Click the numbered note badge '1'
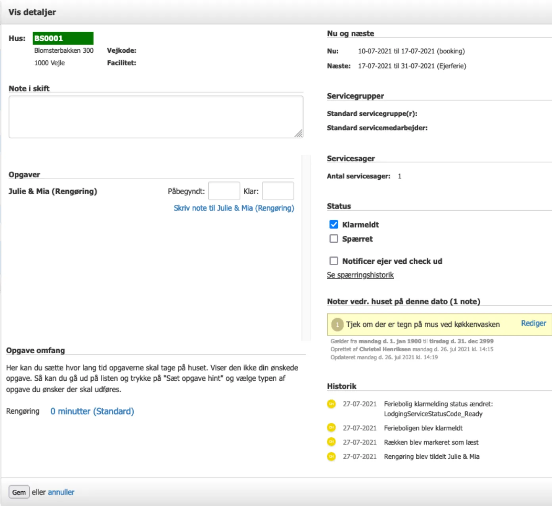This screenshot has height=506, width=552. [337, 324]
